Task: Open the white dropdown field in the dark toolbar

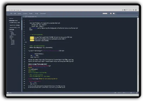Action: click(x=105, y=14)
